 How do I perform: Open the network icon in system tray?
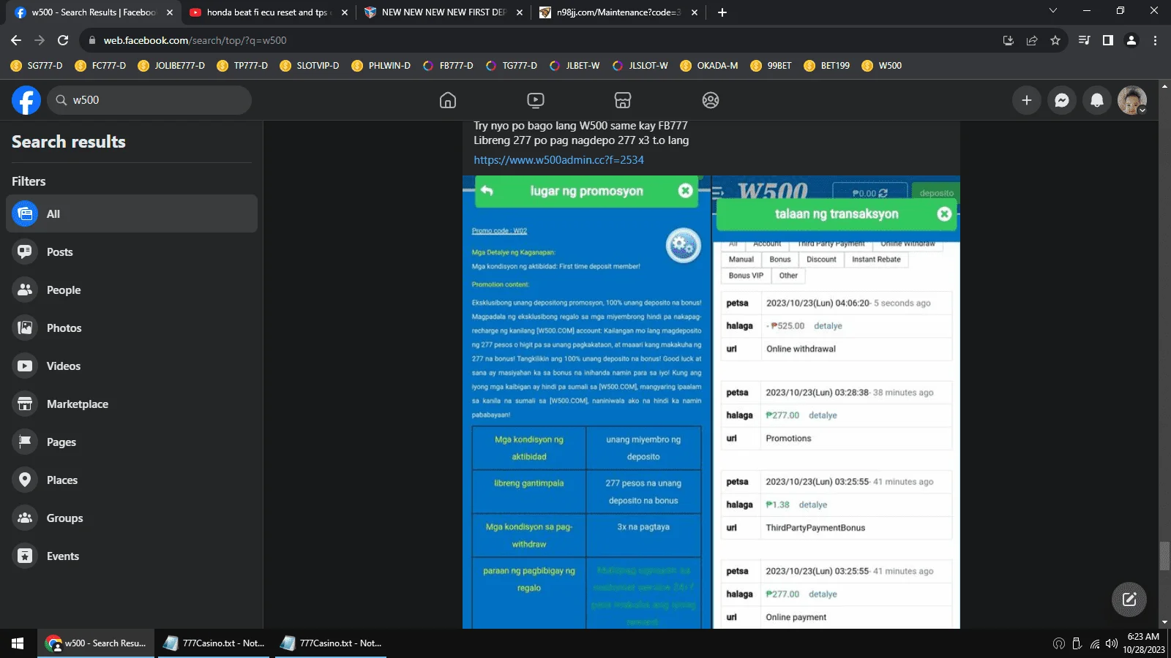1095,643
